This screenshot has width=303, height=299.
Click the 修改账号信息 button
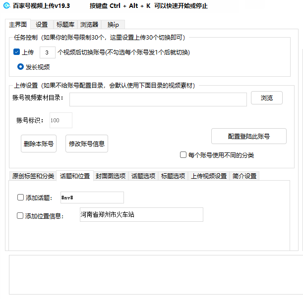[x=87, y=144]
